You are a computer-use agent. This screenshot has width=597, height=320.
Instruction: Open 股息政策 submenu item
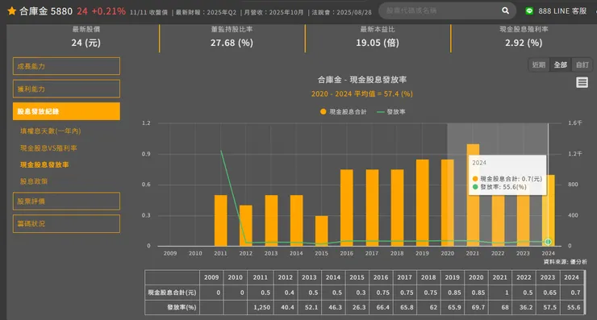click(34, 181)
